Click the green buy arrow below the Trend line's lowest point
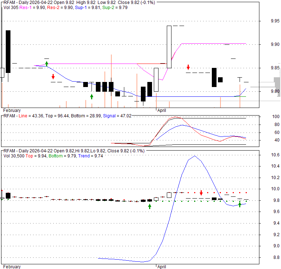The height and width of the screenshot is (269, 281). (150, 207)
